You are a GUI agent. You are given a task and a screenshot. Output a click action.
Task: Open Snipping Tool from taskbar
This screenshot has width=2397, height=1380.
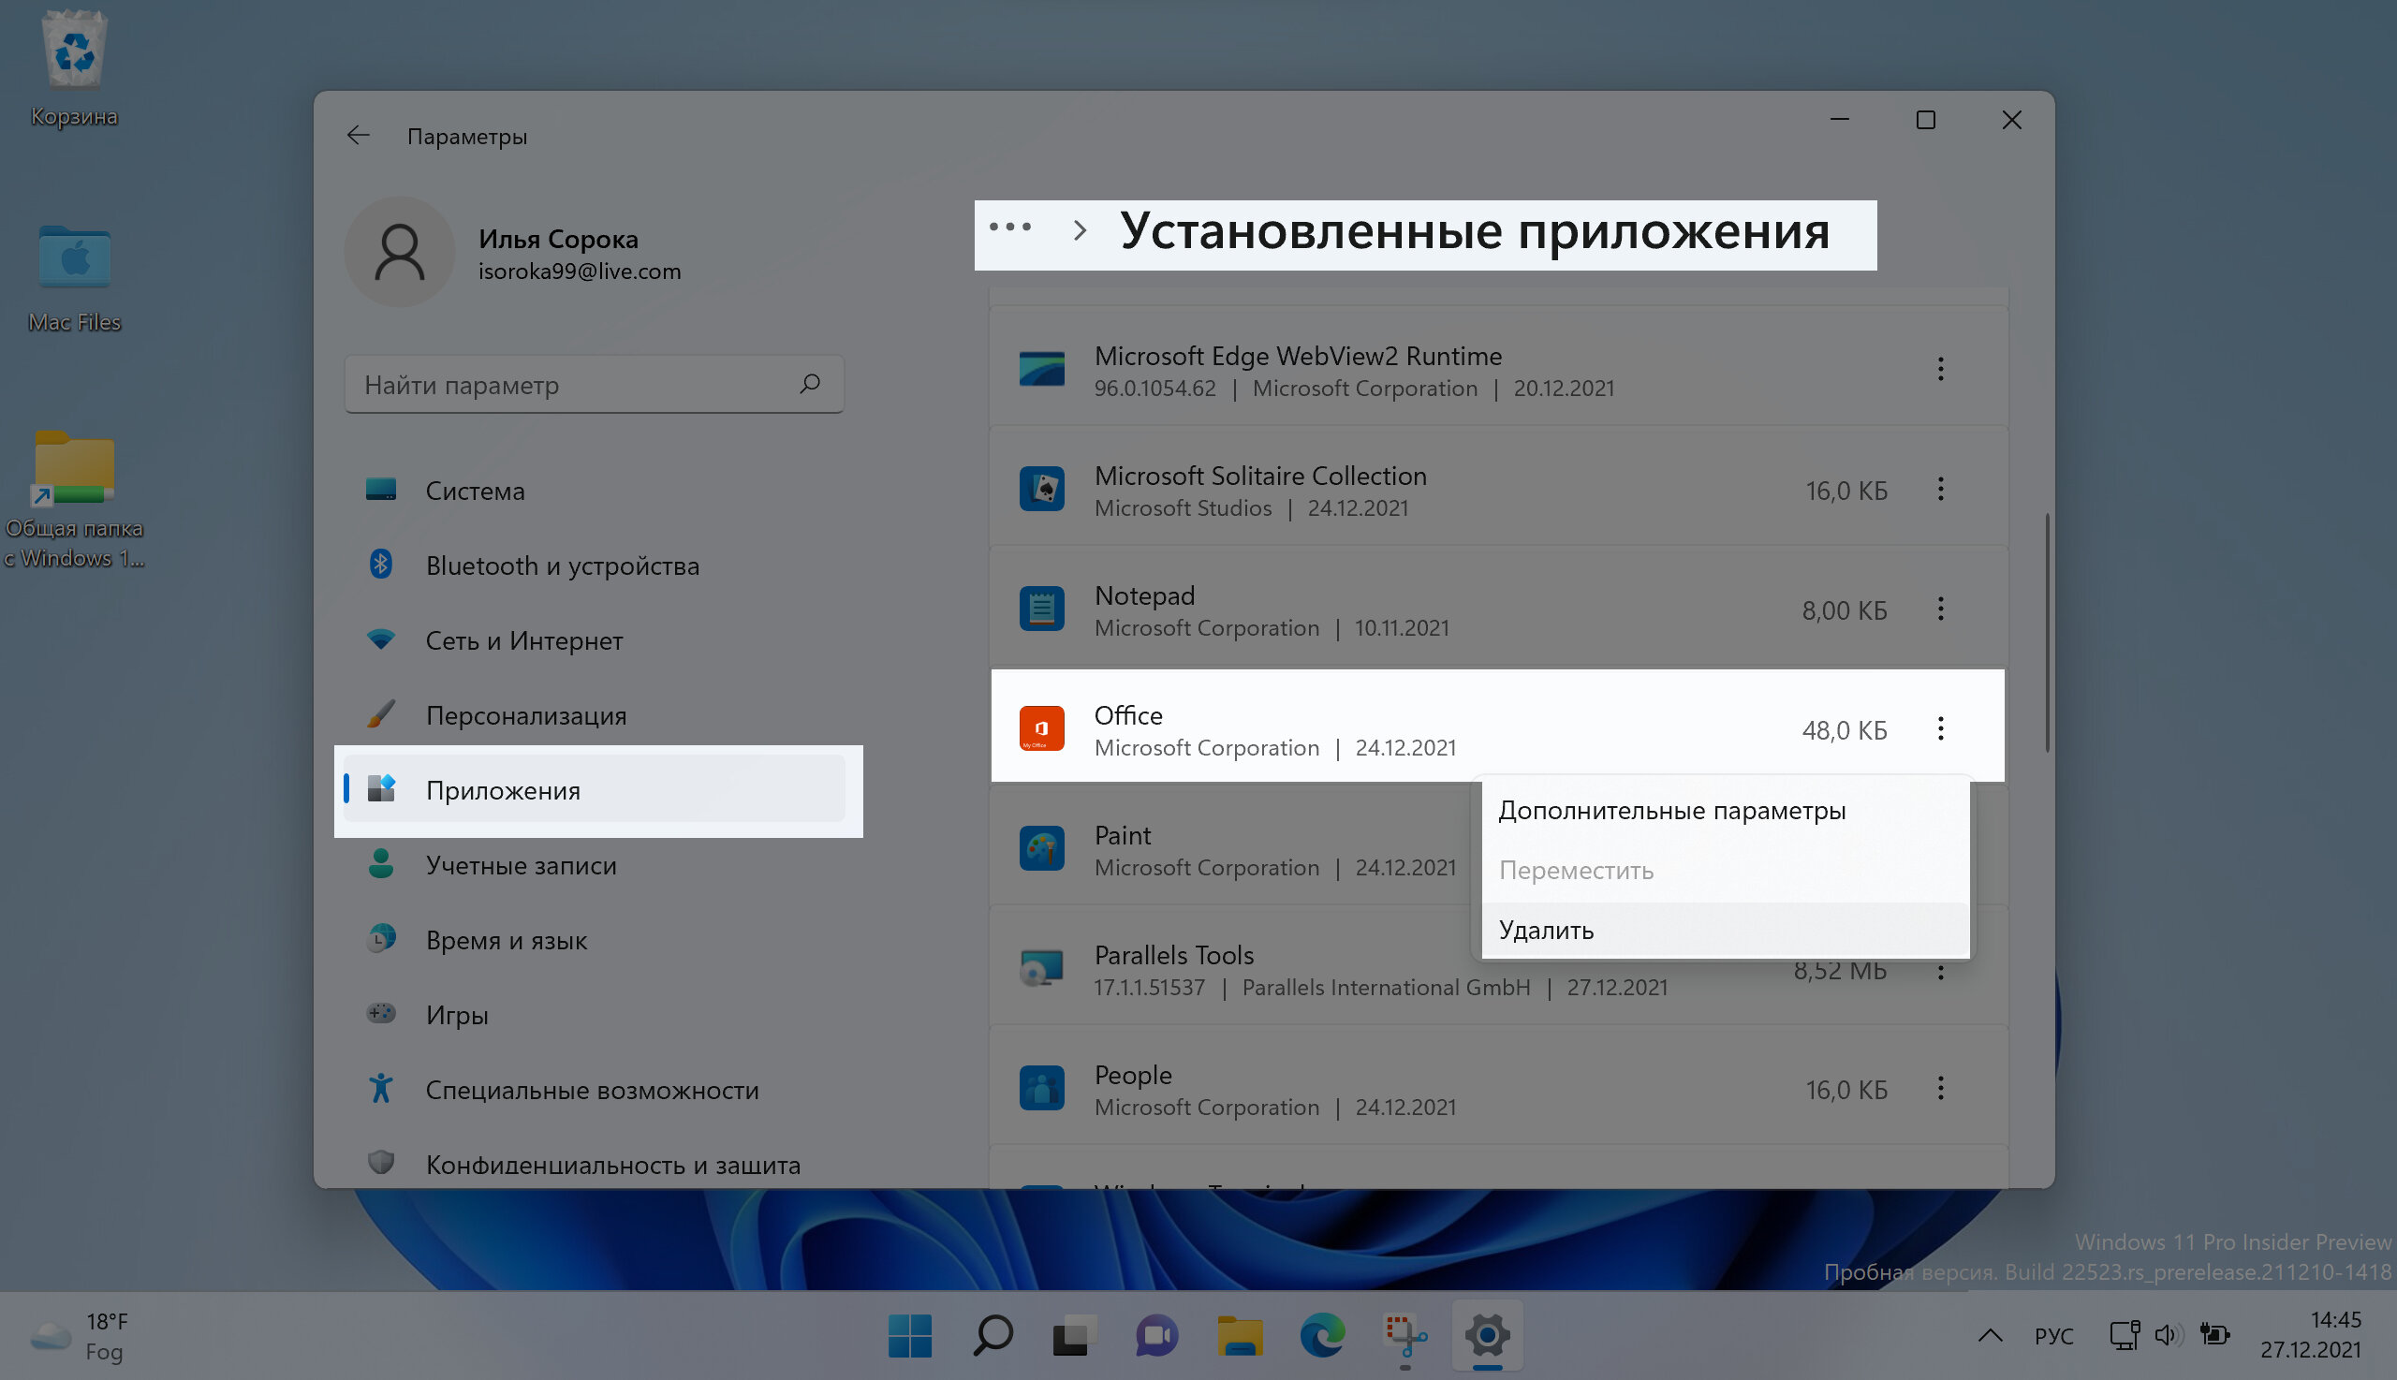pos(1404,1336)
